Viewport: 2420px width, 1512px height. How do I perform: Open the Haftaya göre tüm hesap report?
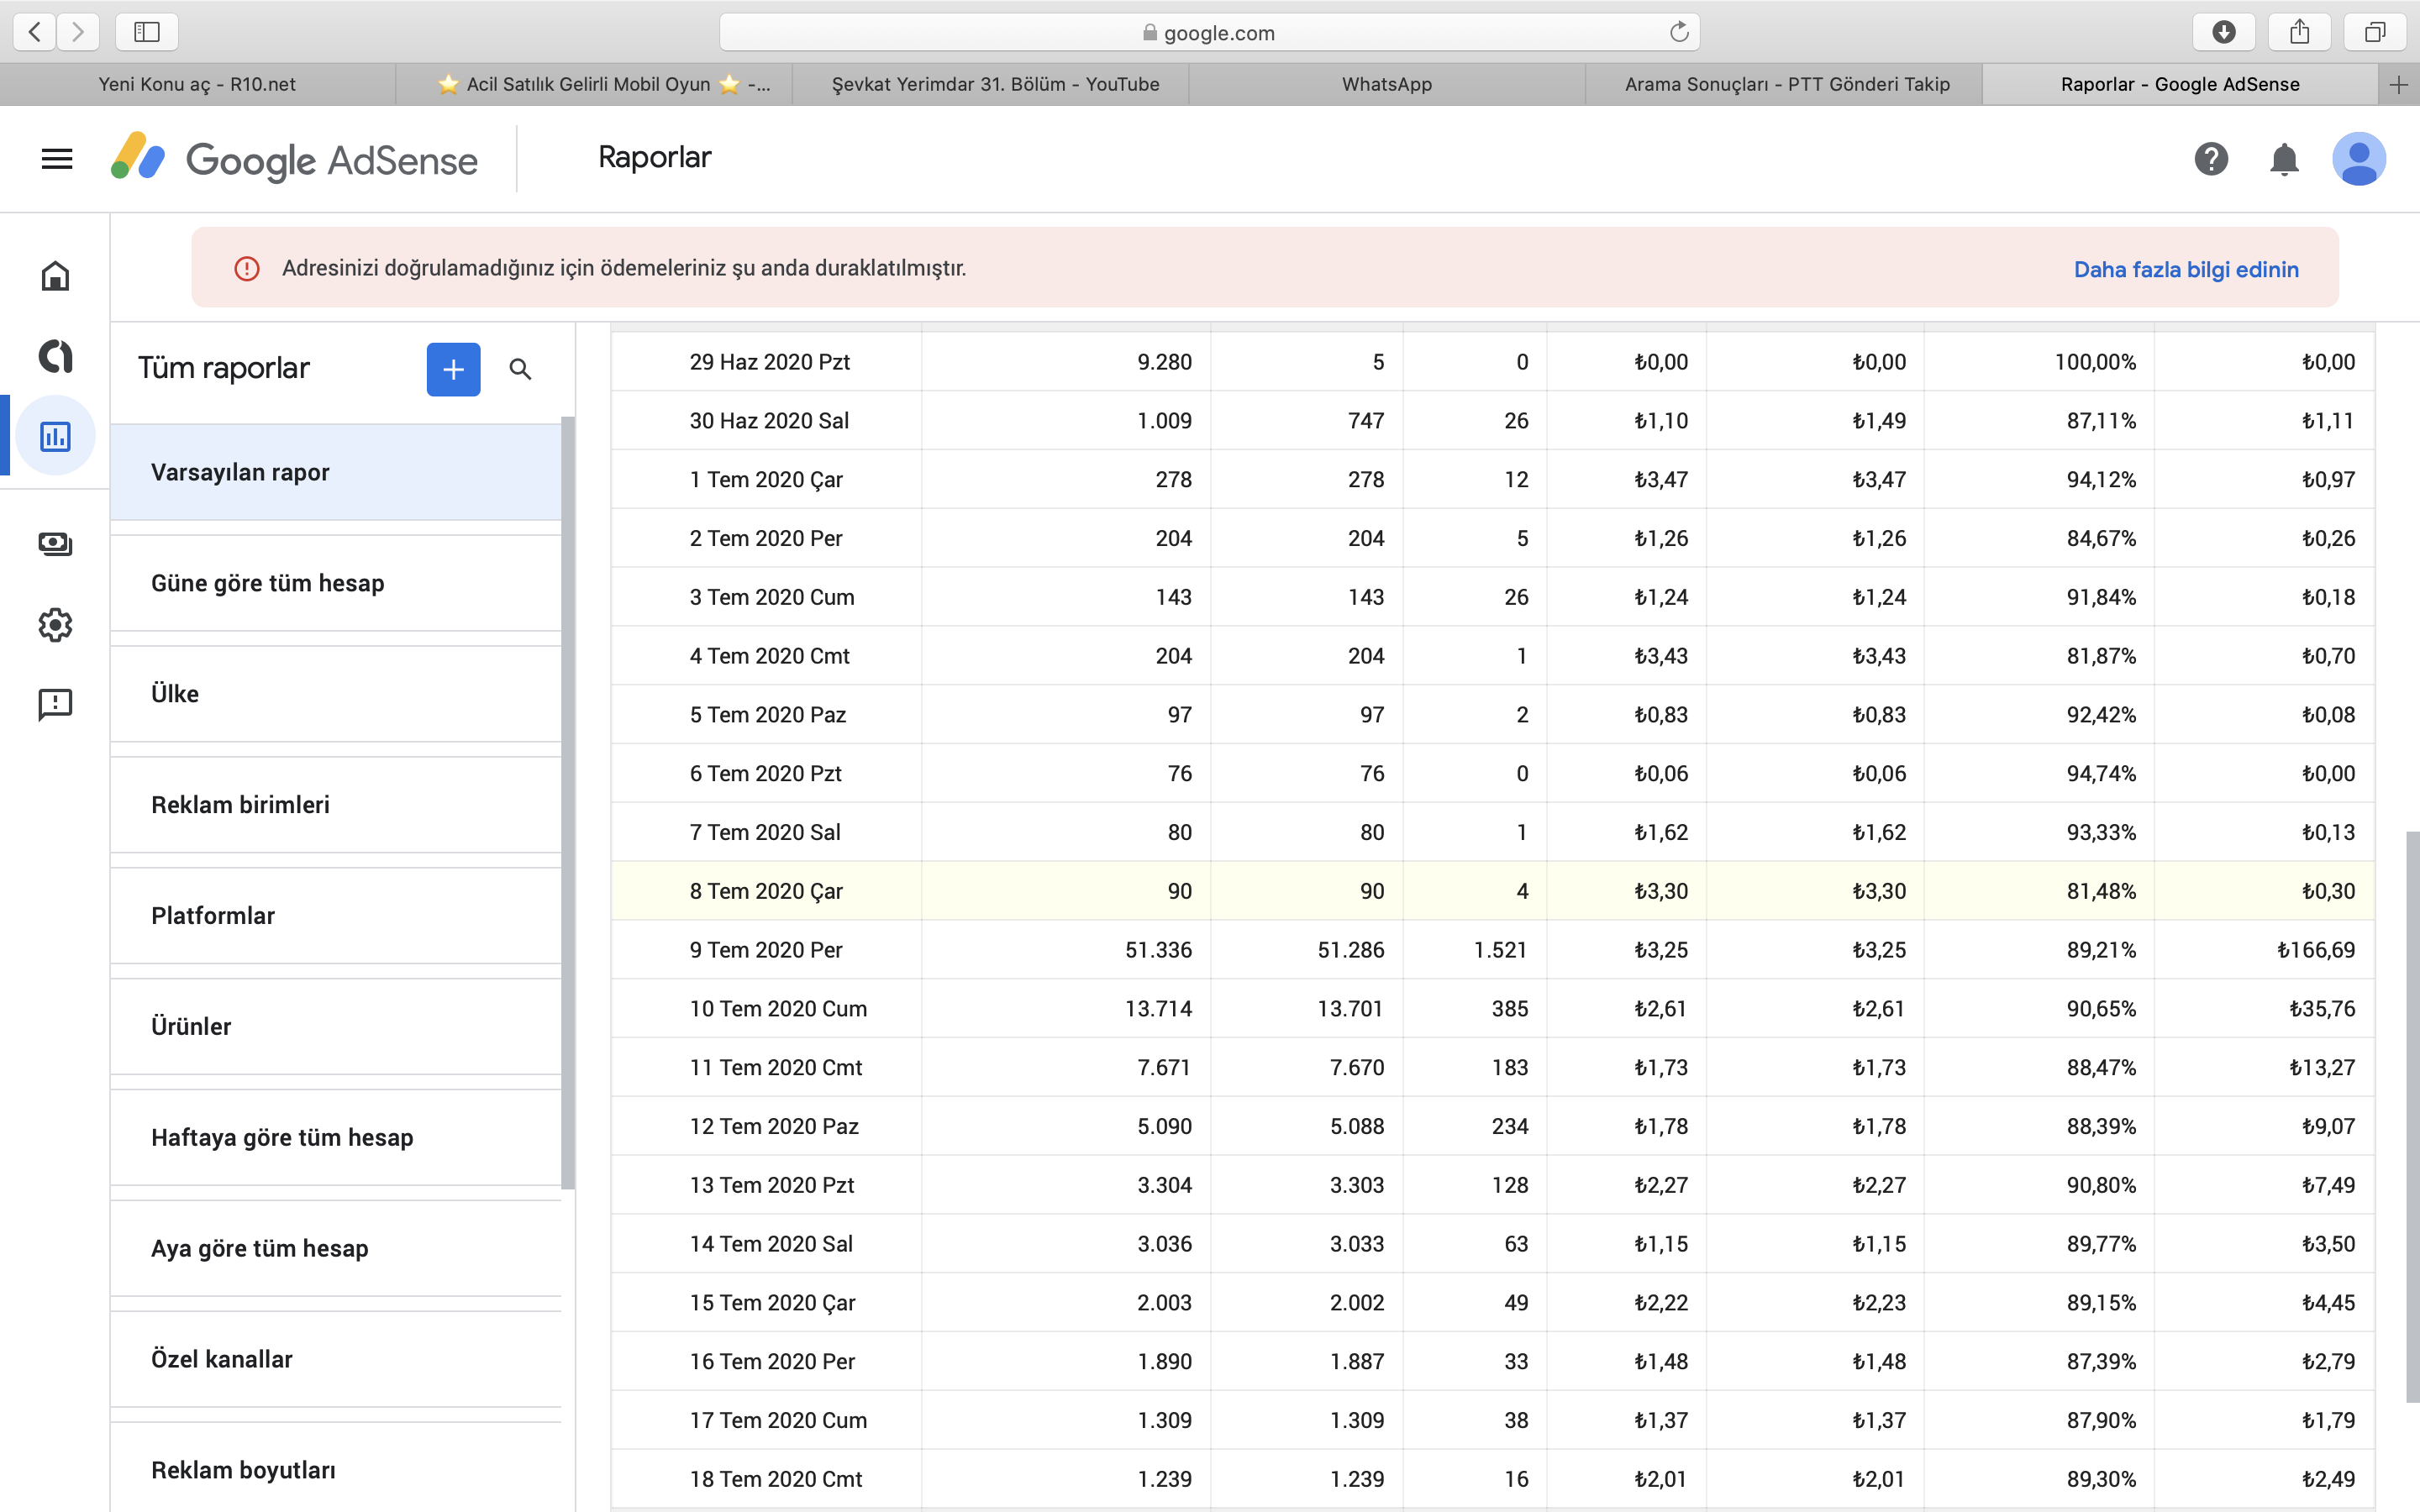click(x=336, y=1138)
